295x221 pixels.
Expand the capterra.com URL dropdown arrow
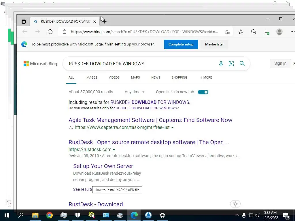click(x=172, y=127)
